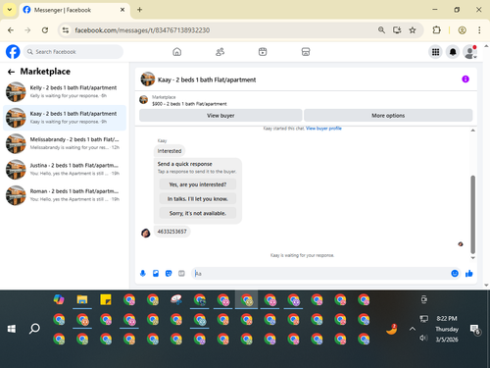This screenshot has height=368, width=490.
Task: Open Sticky Notes from the taskbar
Action: [x=106, y=299]
